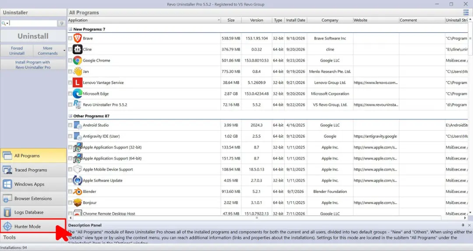This screenshot has height=251, width=473.
Task: Open the view options hamburger icon
Action: point(466,12)
